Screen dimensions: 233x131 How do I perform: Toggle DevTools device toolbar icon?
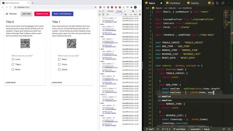coord(103,11)
